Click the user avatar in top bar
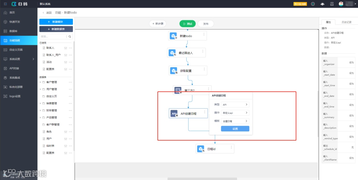This screenshot has height=180, width=358. [x=341, y=4]
